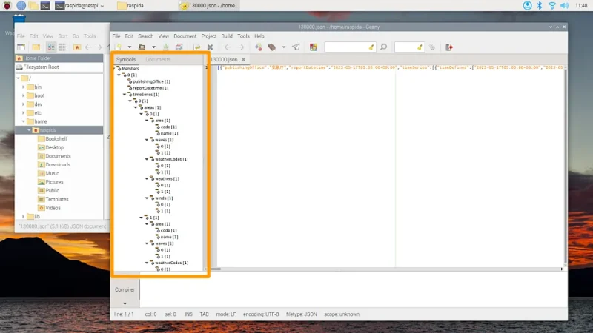Expand the boot folder in file manager
Screen dimensions: 593x333
pyautogui.click(x=24, y=95)
